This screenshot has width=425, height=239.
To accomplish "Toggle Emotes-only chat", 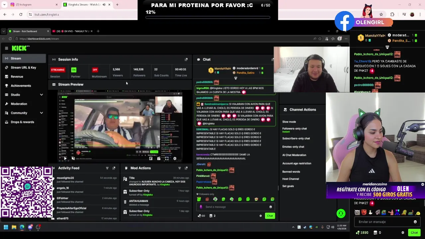I will click(x=293, y=147).
